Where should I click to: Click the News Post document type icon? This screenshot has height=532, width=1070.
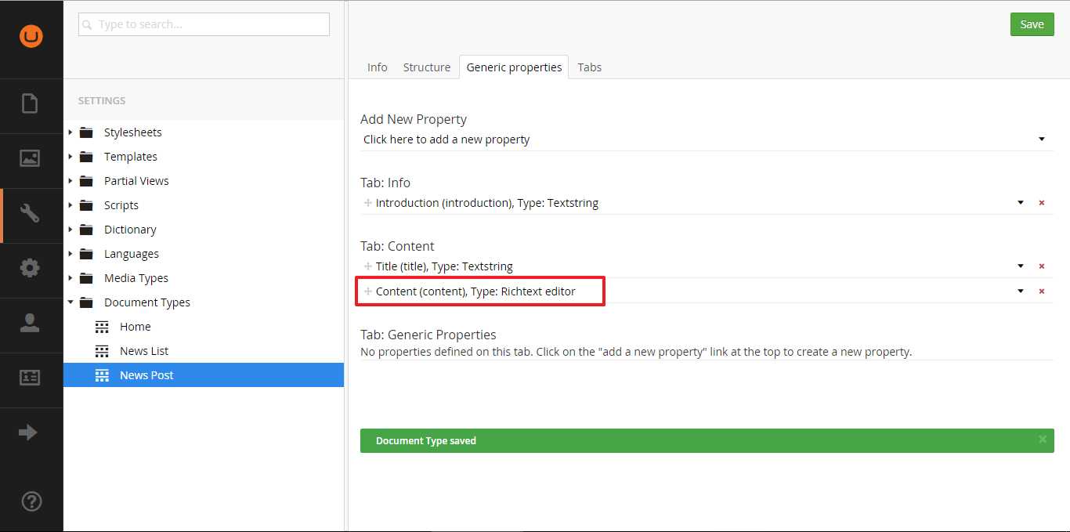(x=102, y=375)
